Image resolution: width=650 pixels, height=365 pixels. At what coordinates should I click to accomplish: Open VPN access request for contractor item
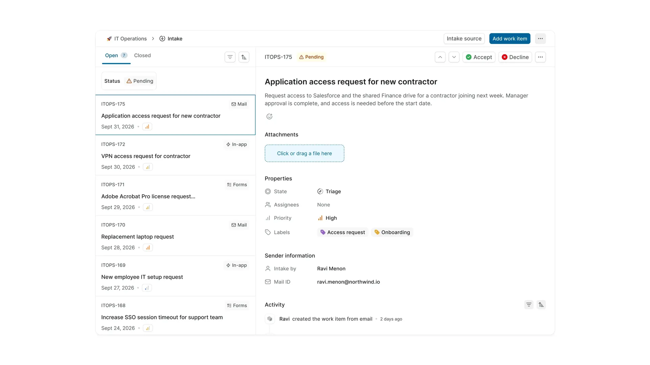(175, 155)
